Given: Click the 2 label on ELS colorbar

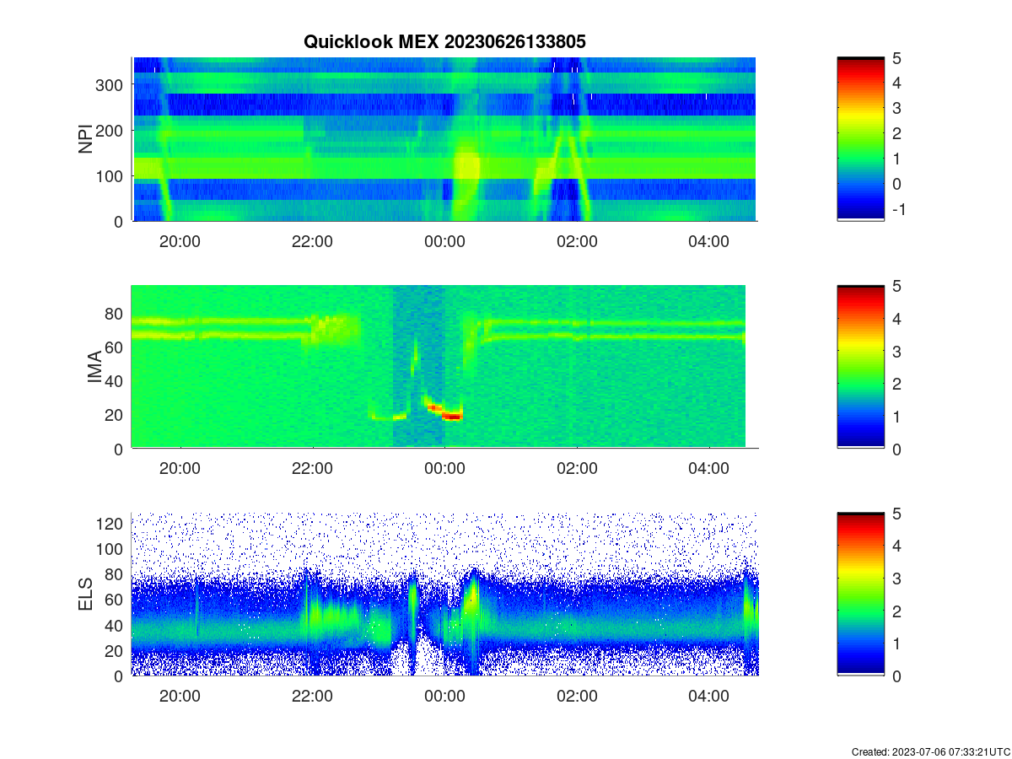Looking at the screenshot, I should click(896, 611).
